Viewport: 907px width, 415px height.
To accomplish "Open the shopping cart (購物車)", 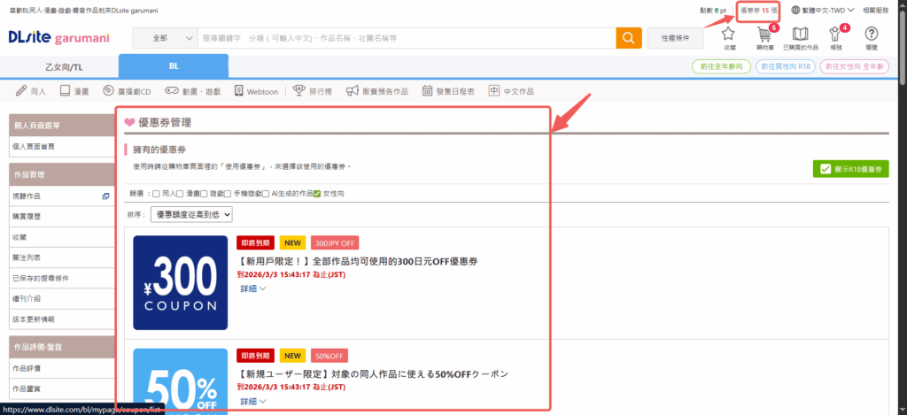I will click(764, 37).
